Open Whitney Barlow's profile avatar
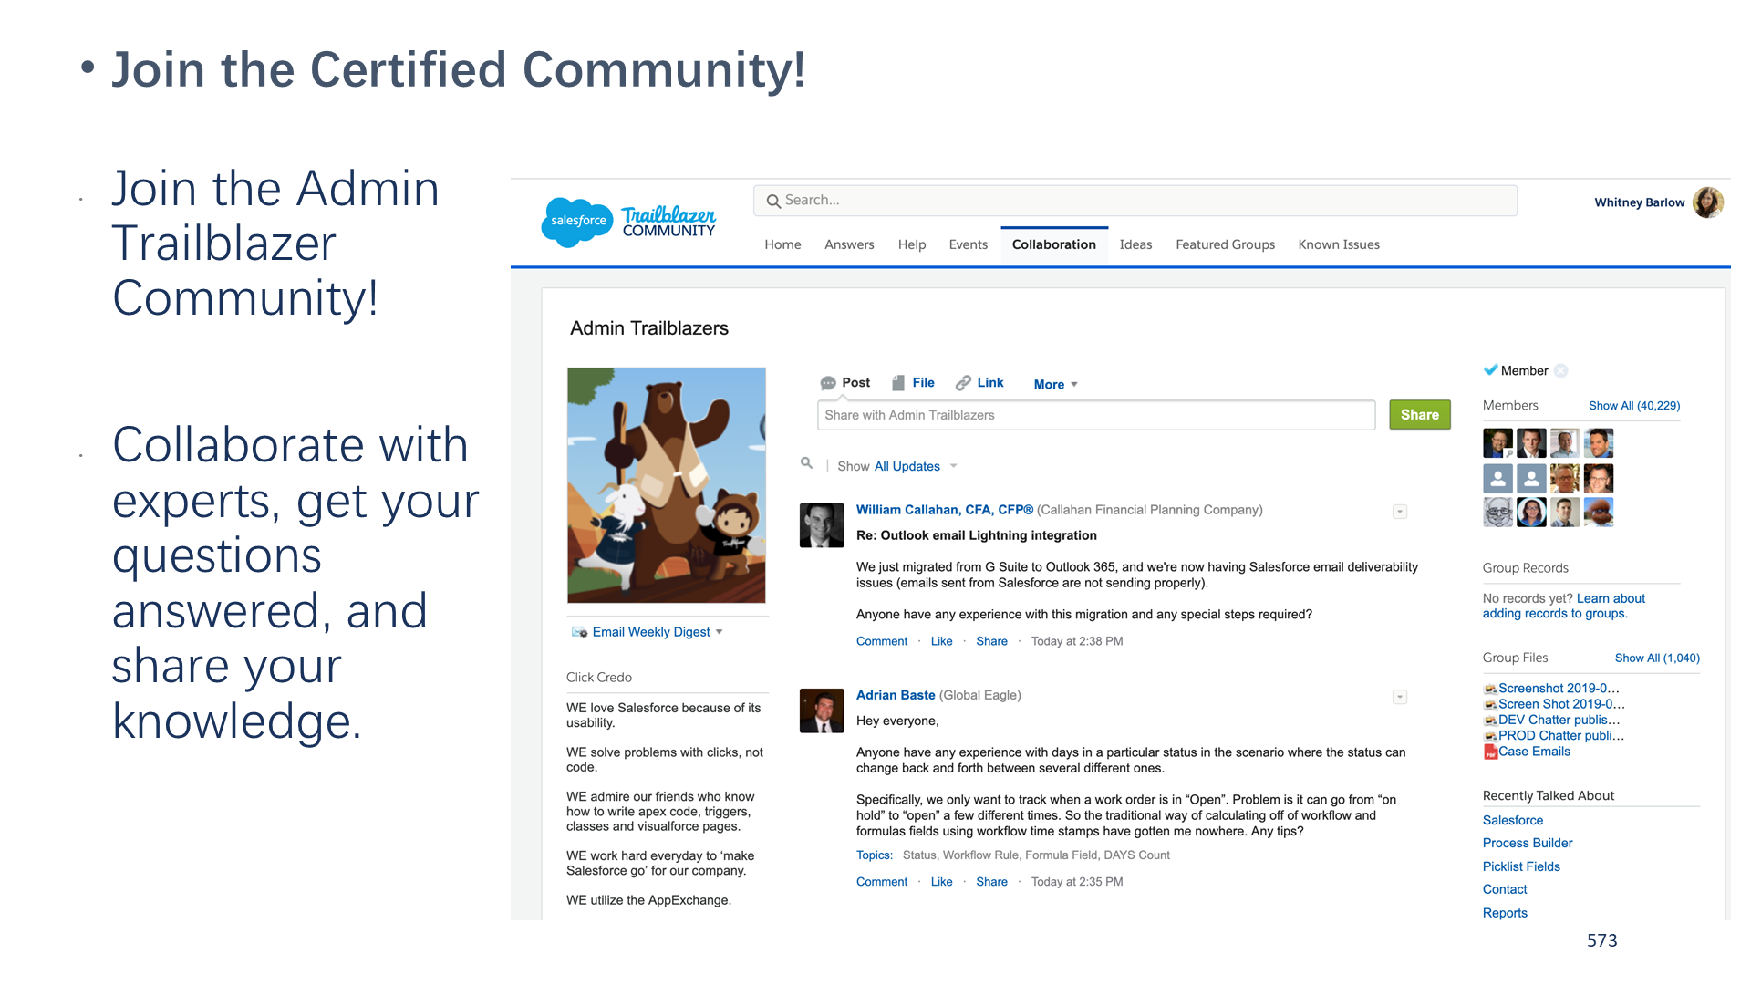The width and height of the screenshot is (1751, 985). tap(1707, 202)
